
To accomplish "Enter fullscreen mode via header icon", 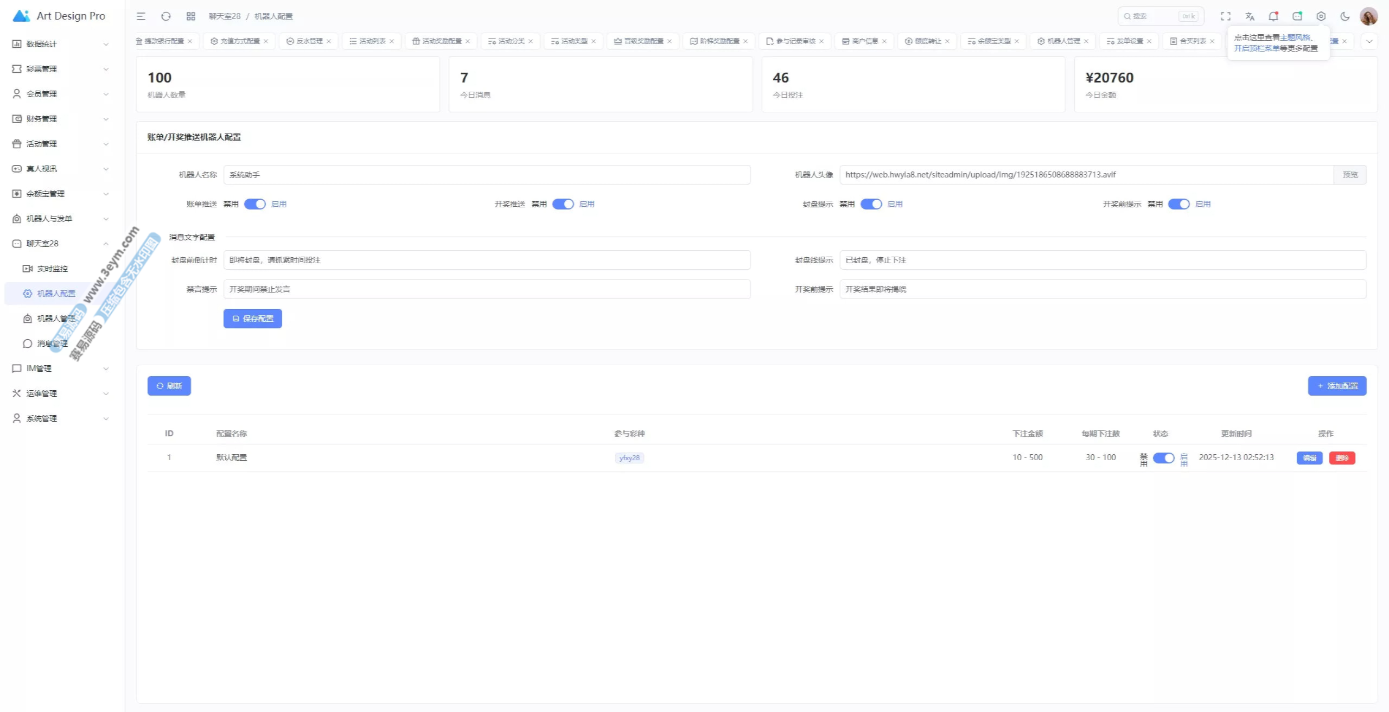I will (x=1226, y=16).
